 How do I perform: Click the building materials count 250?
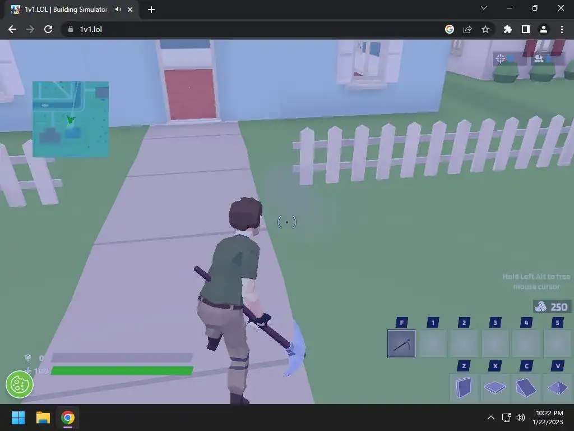click(x=552, y=307)
